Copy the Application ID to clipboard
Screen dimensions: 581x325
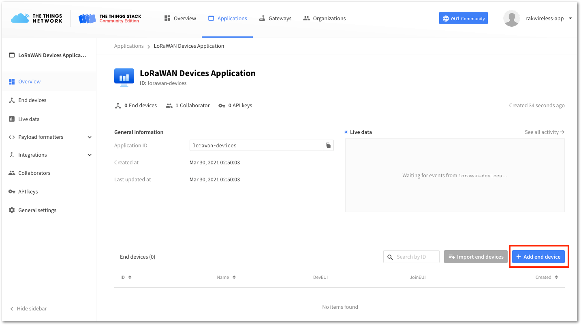328,145
